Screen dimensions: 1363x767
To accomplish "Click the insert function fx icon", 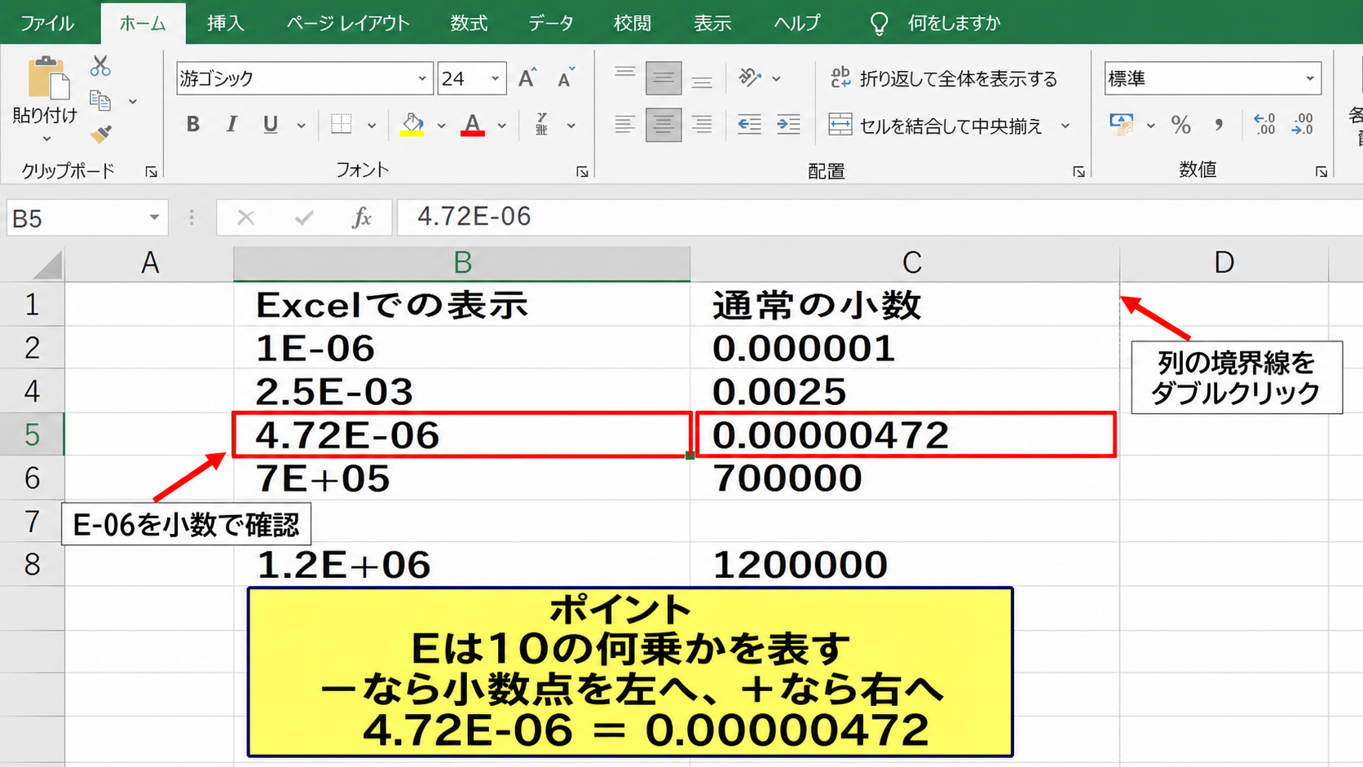I will click(x=362, y=218).
